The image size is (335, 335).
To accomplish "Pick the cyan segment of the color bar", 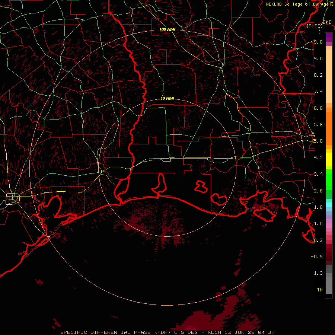I will [x=329, y=204].
